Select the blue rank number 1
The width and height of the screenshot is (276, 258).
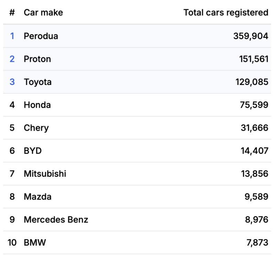pyautogui.click(x=12, y=36)
